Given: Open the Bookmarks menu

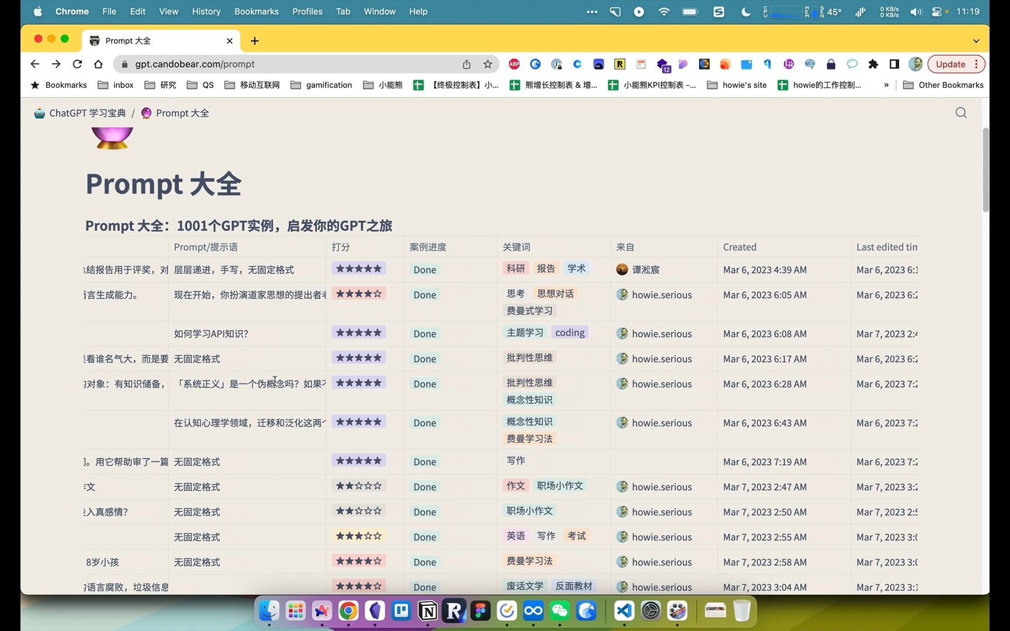Looking at the screenshot, I should pyautogui.click(x=256, y=11).
